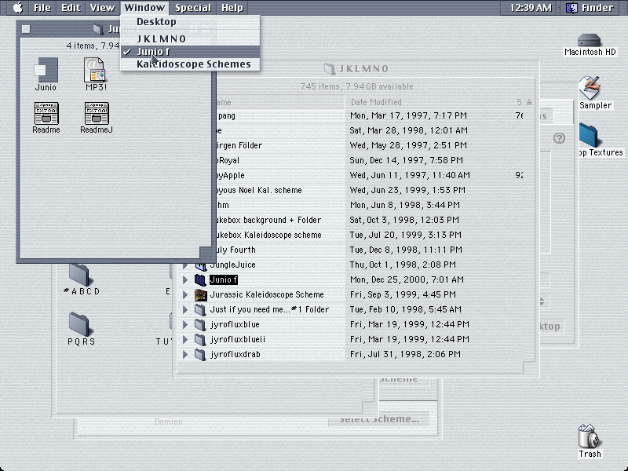Click the Jurassic Kaleidoscope Scheme icon
The height and width of the screenshot is (471, 628).
click(x=200, y=295)
